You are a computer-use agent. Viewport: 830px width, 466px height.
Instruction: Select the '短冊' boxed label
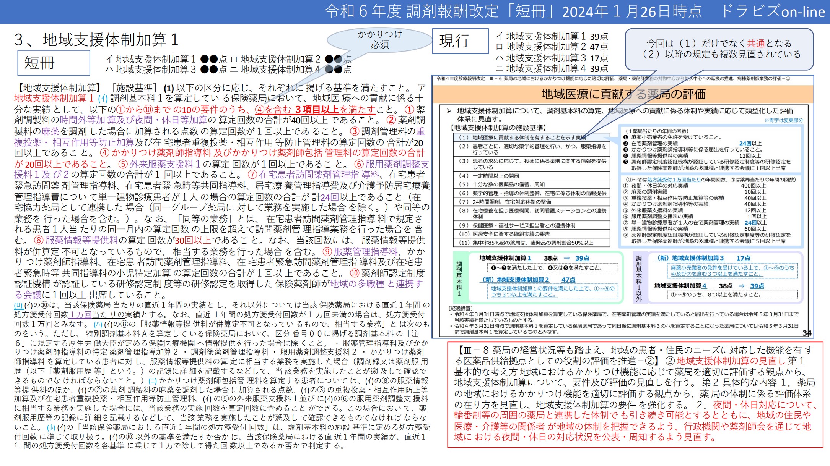point(54,63)
